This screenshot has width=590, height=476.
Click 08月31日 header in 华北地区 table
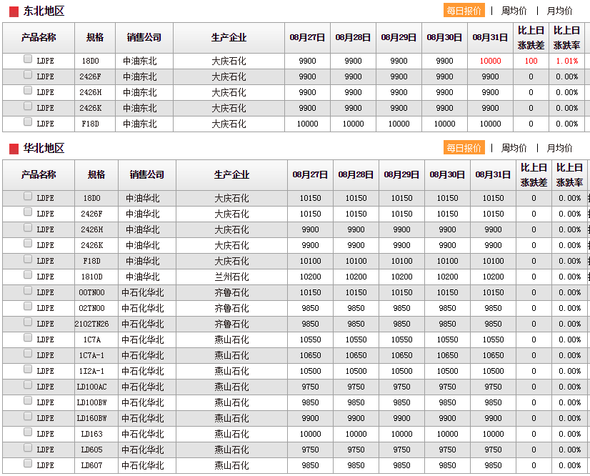coord(493,174)
